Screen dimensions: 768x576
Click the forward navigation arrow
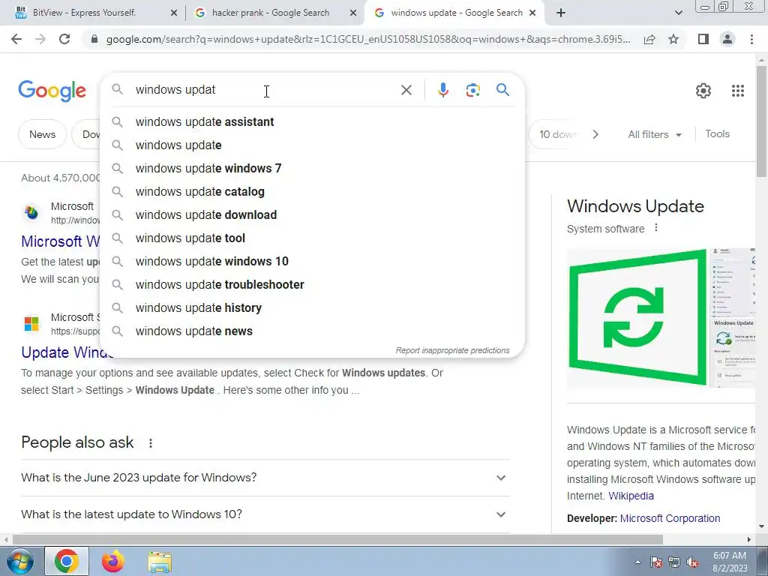tap(40, 39)
